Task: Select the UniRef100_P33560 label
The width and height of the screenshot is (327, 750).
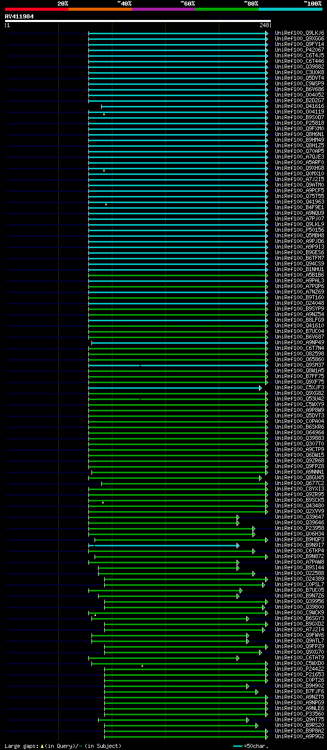Action: 299,714
